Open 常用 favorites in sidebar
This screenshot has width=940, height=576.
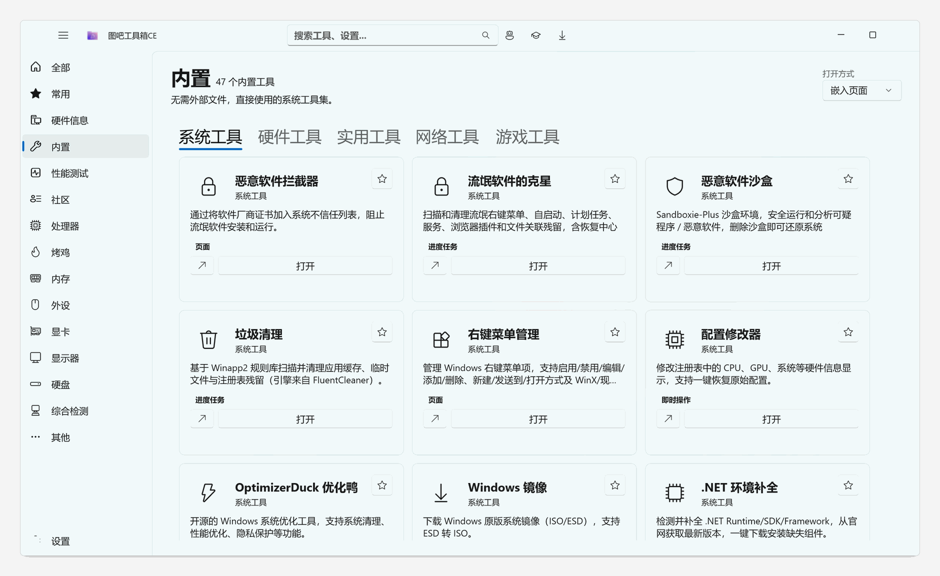pyautogui.click(x=85, y=94)
